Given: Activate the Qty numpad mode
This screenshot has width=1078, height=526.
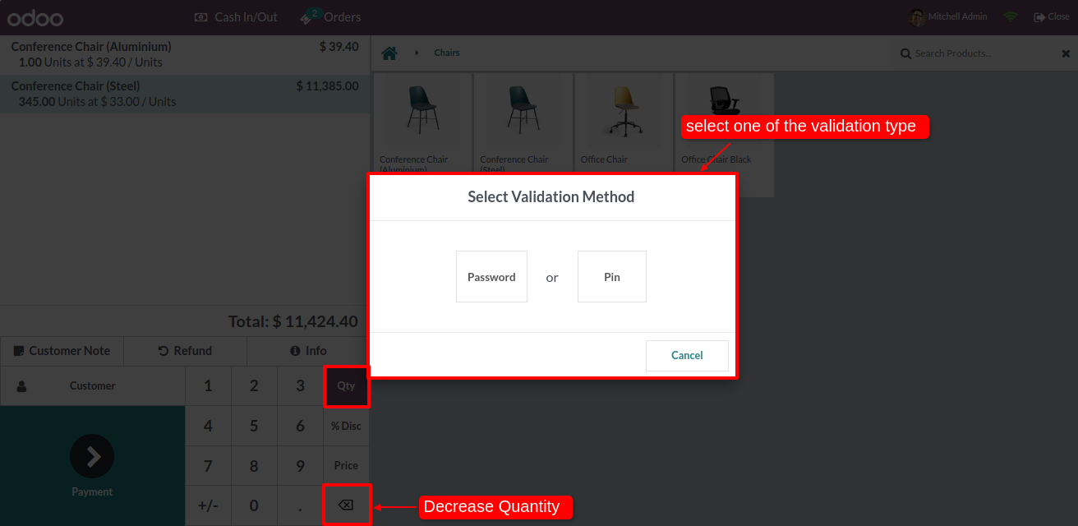Looking at the screenshot, I should click(346, 385).
